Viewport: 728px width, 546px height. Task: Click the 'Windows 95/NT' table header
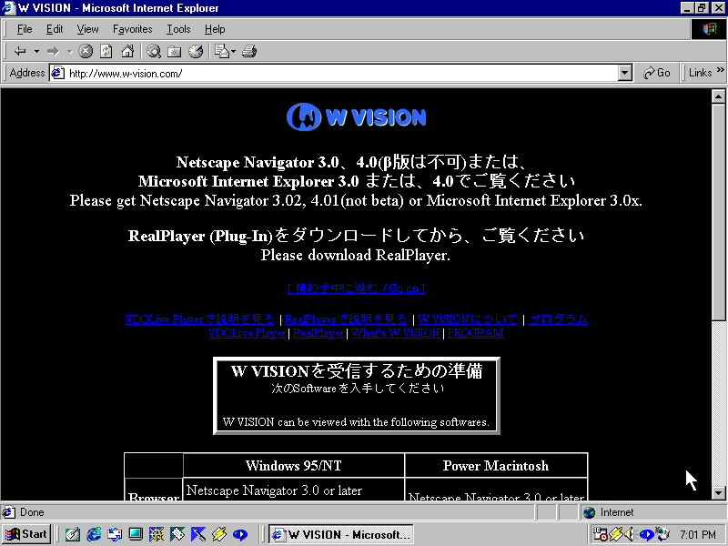[293, 466]
